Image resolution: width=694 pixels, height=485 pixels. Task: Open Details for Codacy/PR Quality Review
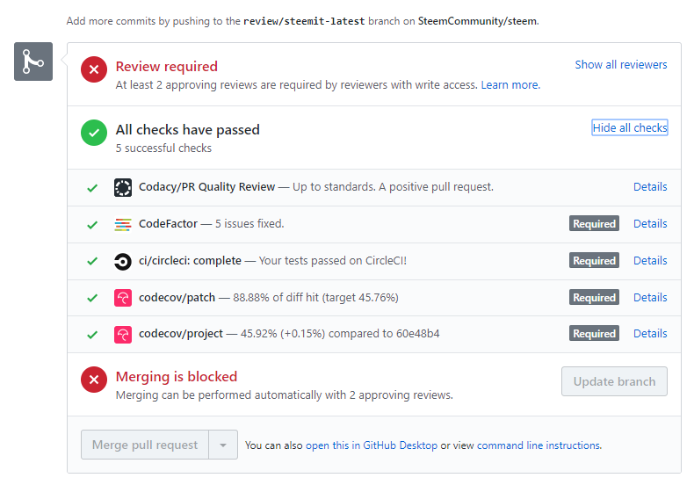[x=650, y=187]
